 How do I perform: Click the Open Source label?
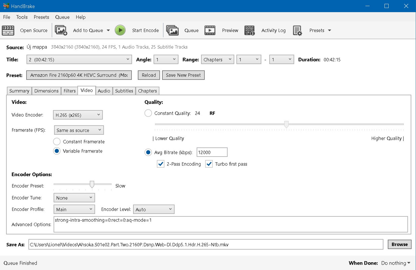34,30
